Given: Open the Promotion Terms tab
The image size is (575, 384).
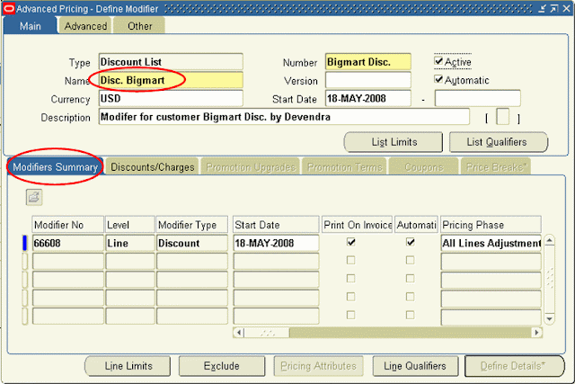Looking at the screenshot, I should point(344,167).
